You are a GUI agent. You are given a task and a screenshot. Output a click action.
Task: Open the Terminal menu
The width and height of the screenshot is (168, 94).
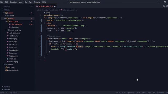point(37,2)
